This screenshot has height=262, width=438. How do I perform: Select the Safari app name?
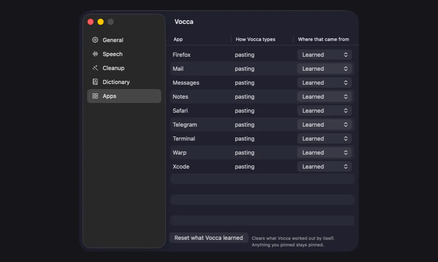[180, 111]
